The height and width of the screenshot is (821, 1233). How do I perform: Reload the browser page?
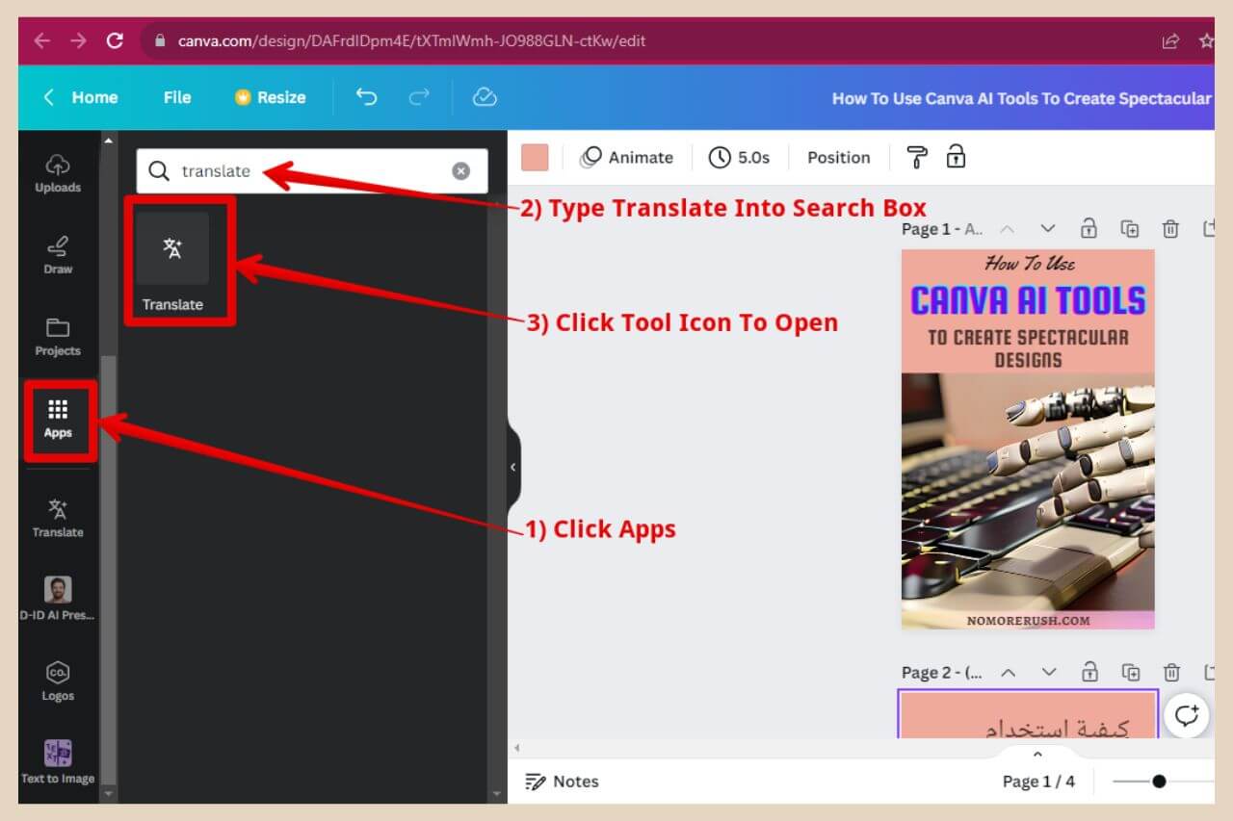point(115,40)
